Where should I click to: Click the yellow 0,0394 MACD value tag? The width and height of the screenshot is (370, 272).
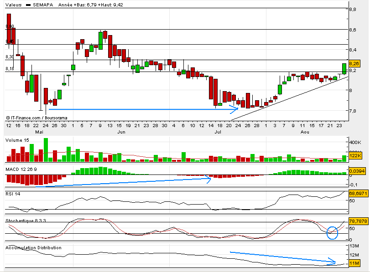coord(357,171)
